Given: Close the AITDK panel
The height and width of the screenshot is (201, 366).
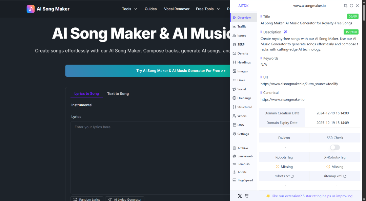Looking at the screenshot, I should pyautogui.click(x=358, y=6).
